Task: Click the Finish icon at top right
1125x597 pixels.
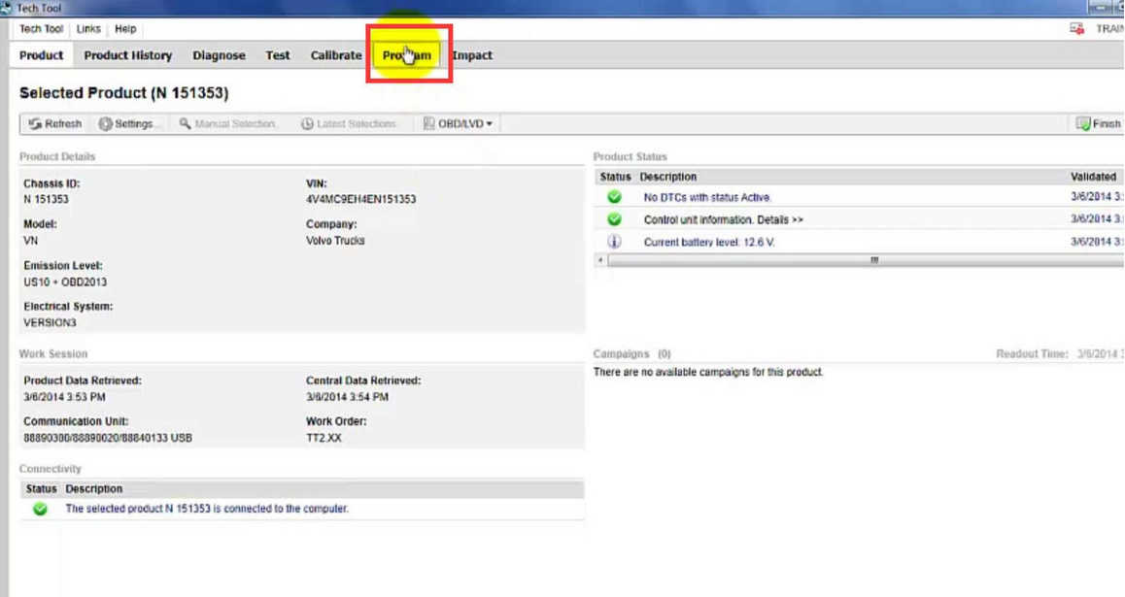Action: pos(1083,123)
